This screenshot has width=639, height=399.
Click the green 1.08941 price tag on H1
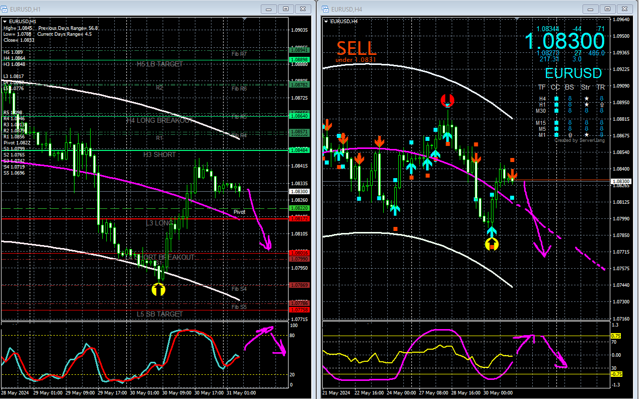(x=300, y=50)
